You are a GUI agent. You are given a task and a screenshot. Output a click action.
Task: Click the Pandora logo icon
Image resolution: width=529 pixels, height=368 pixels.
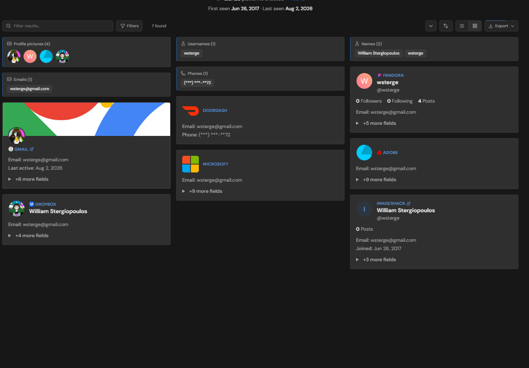379,75
